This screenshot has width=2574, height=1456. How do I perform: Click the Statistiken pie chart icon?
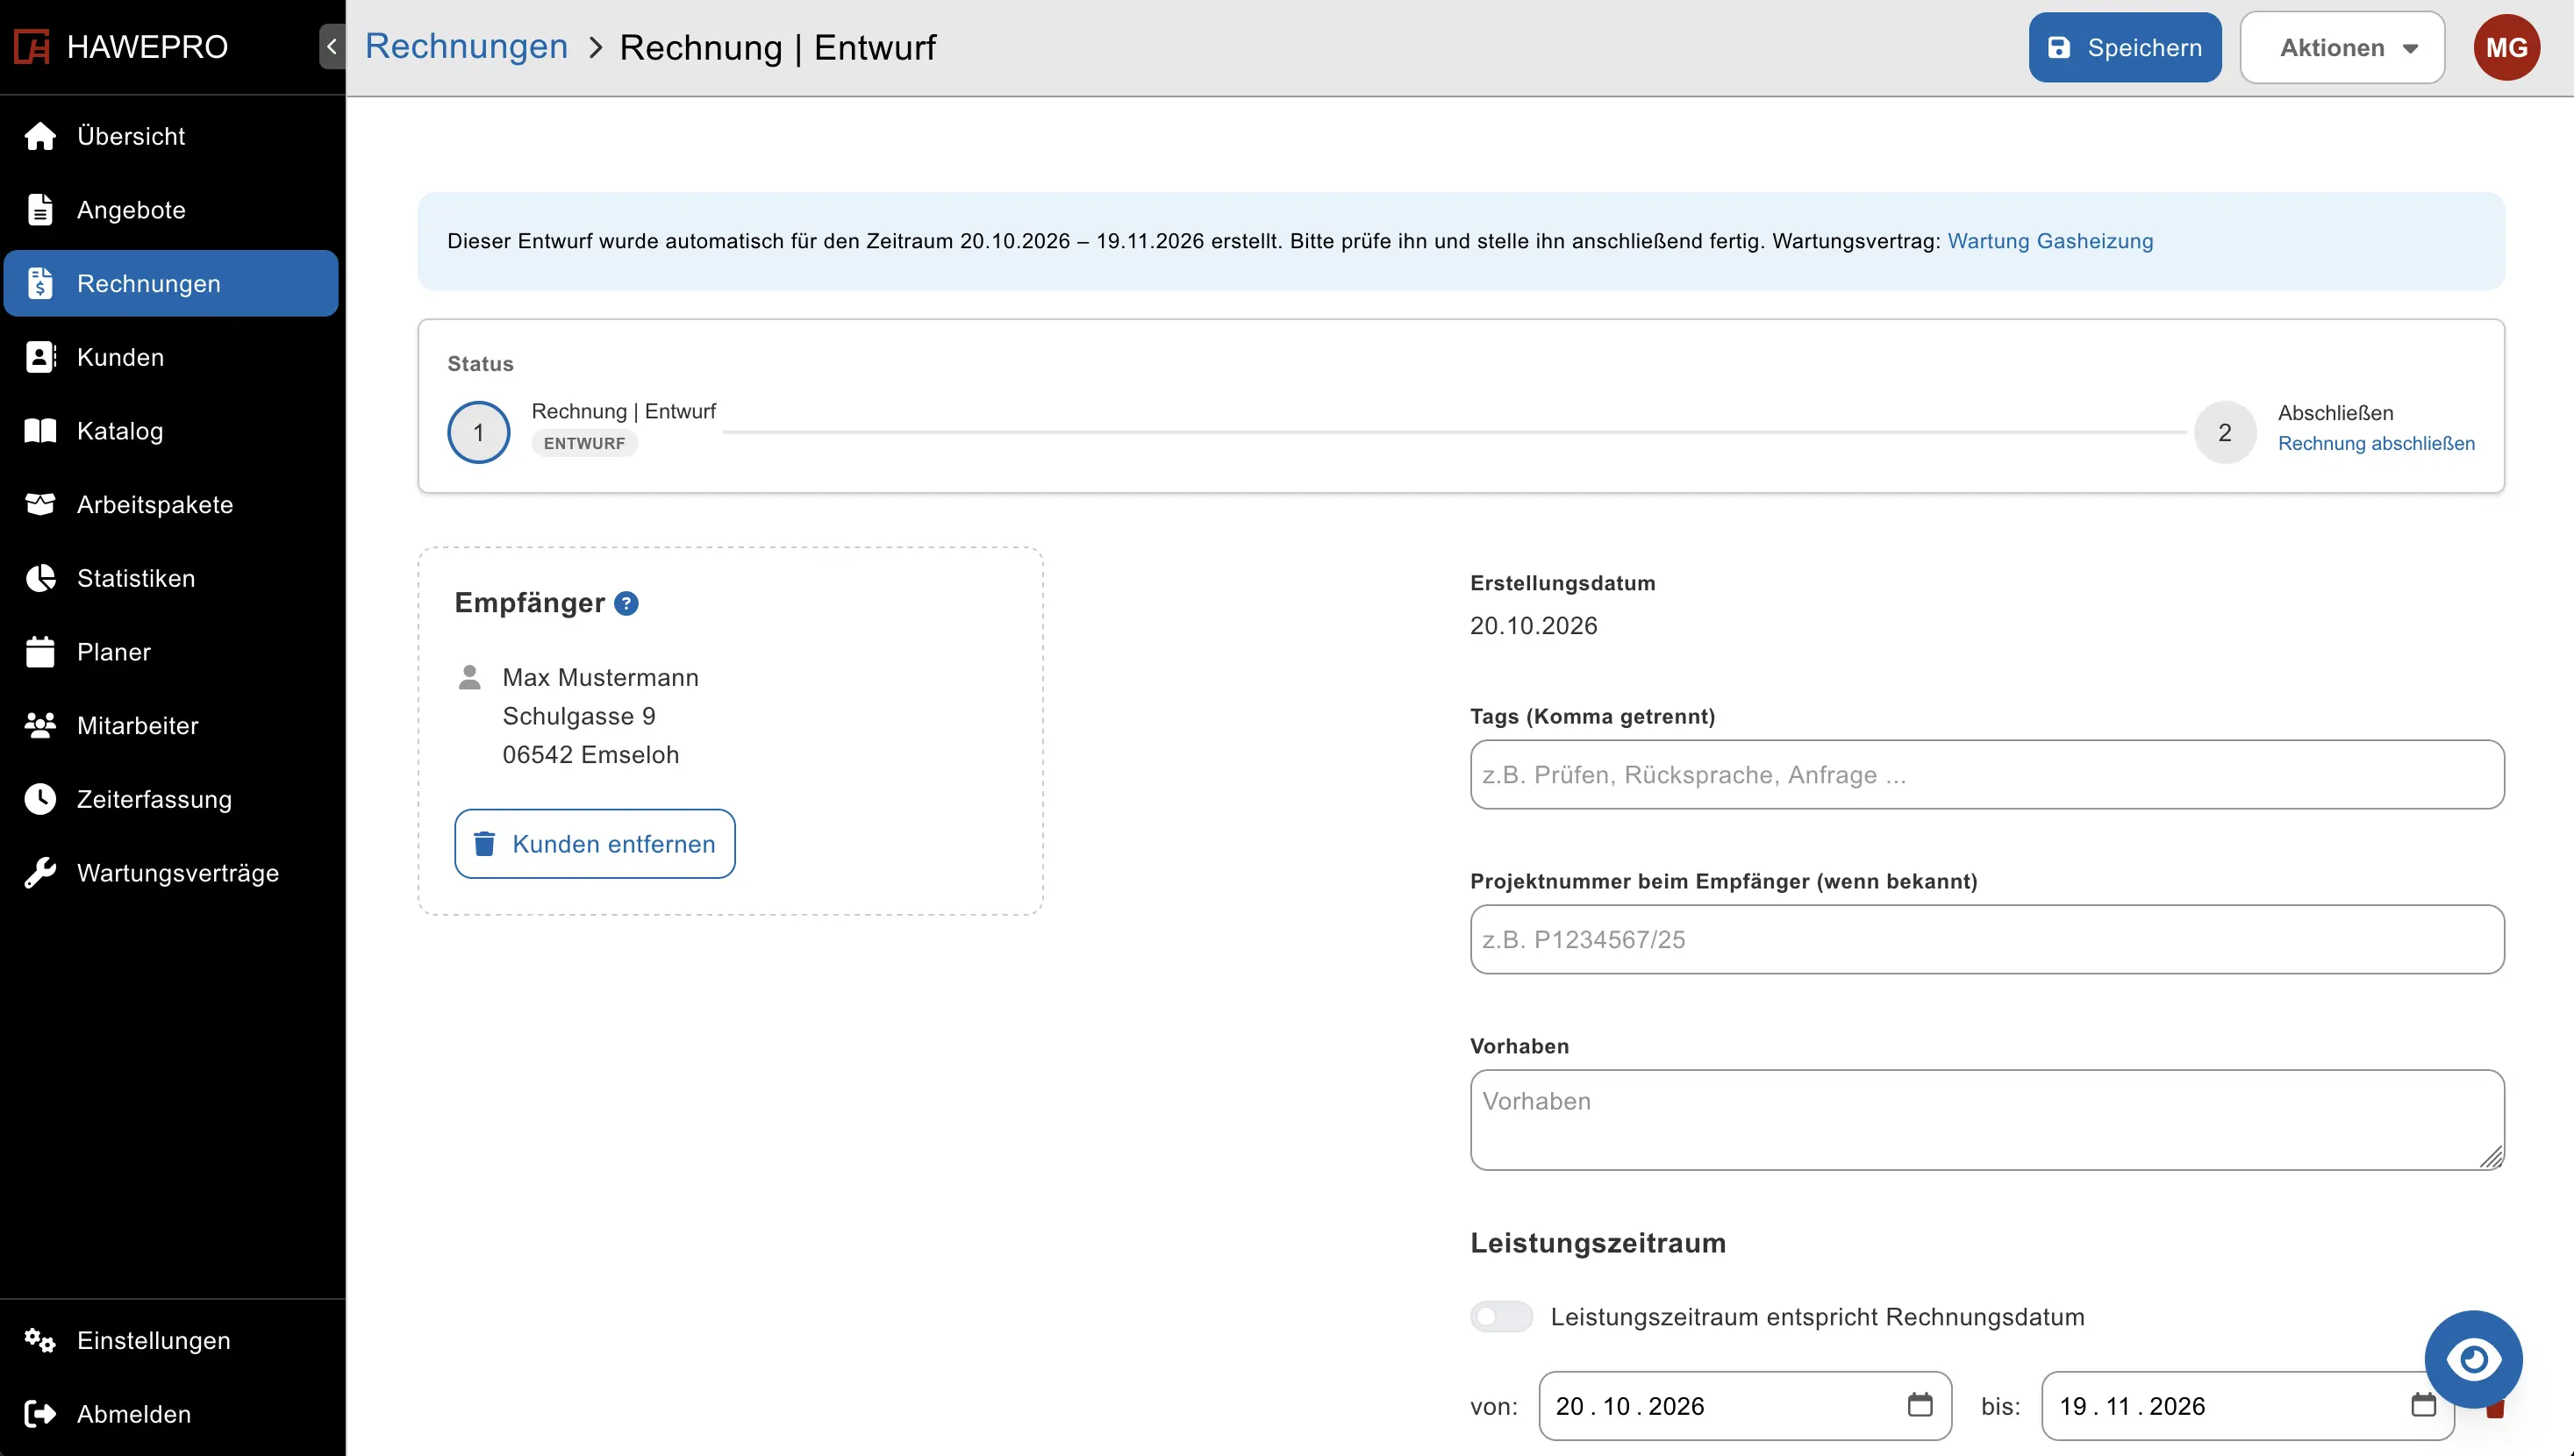40,578
